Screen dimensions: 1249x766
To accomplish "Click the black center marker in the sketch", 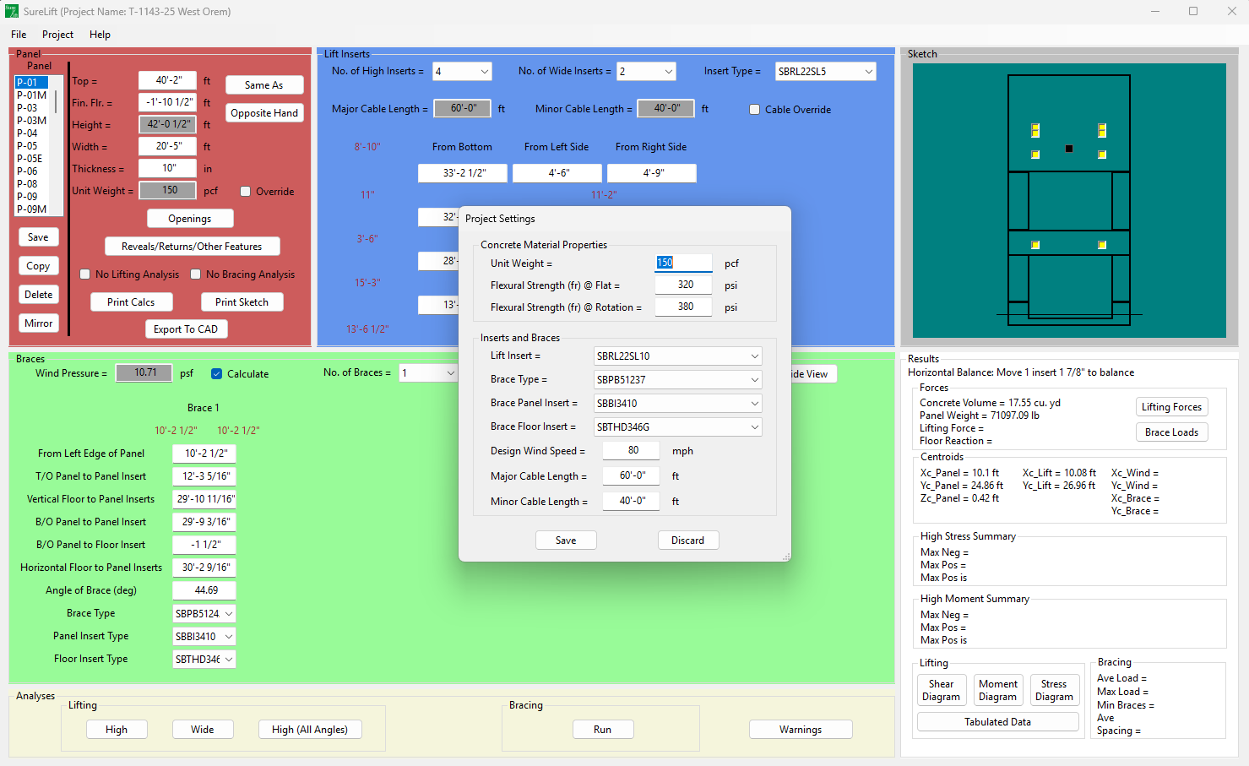I will pos(1069,149).
